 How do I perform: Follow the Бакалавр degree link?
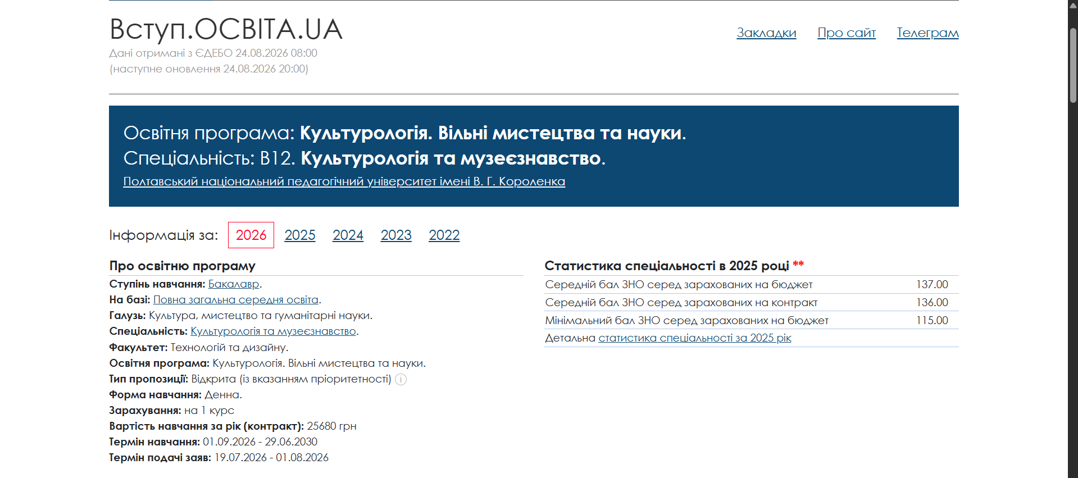234,284
